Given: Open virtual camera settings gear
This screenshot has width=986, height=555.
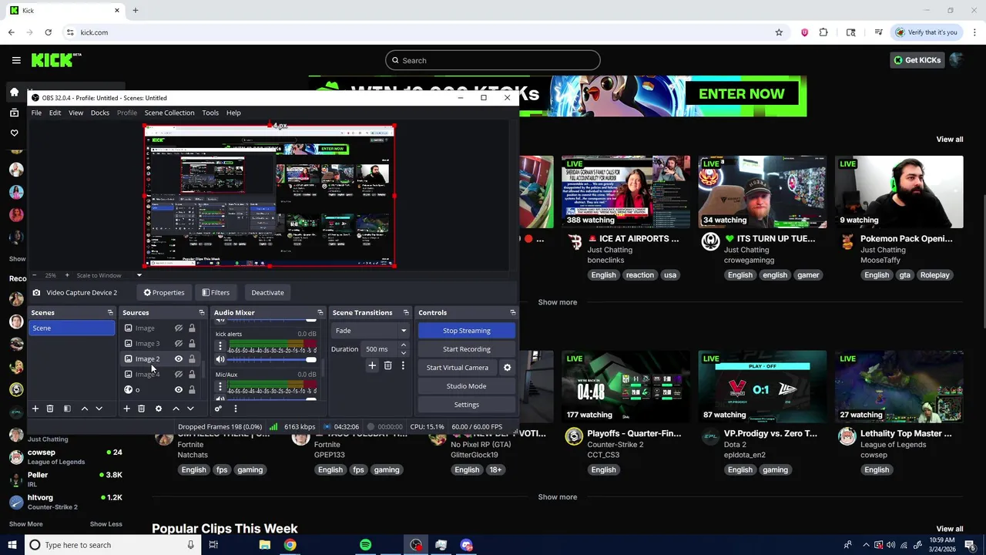Looking at the screenshot, I should [x=507, y=368].
